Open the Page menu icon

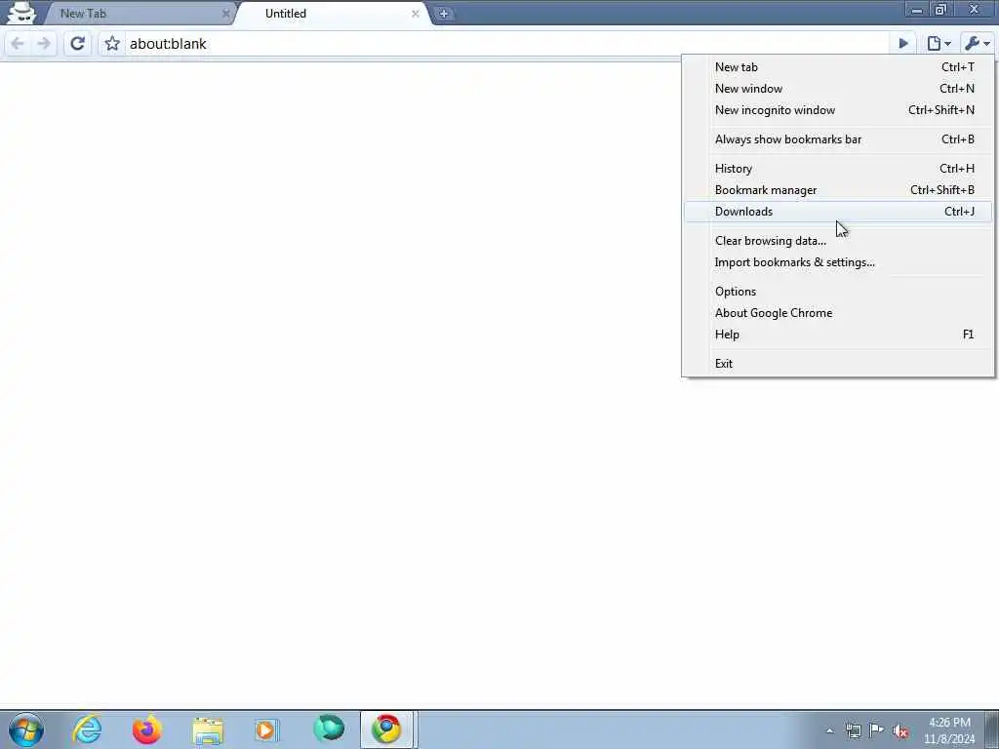click(939, 43)
